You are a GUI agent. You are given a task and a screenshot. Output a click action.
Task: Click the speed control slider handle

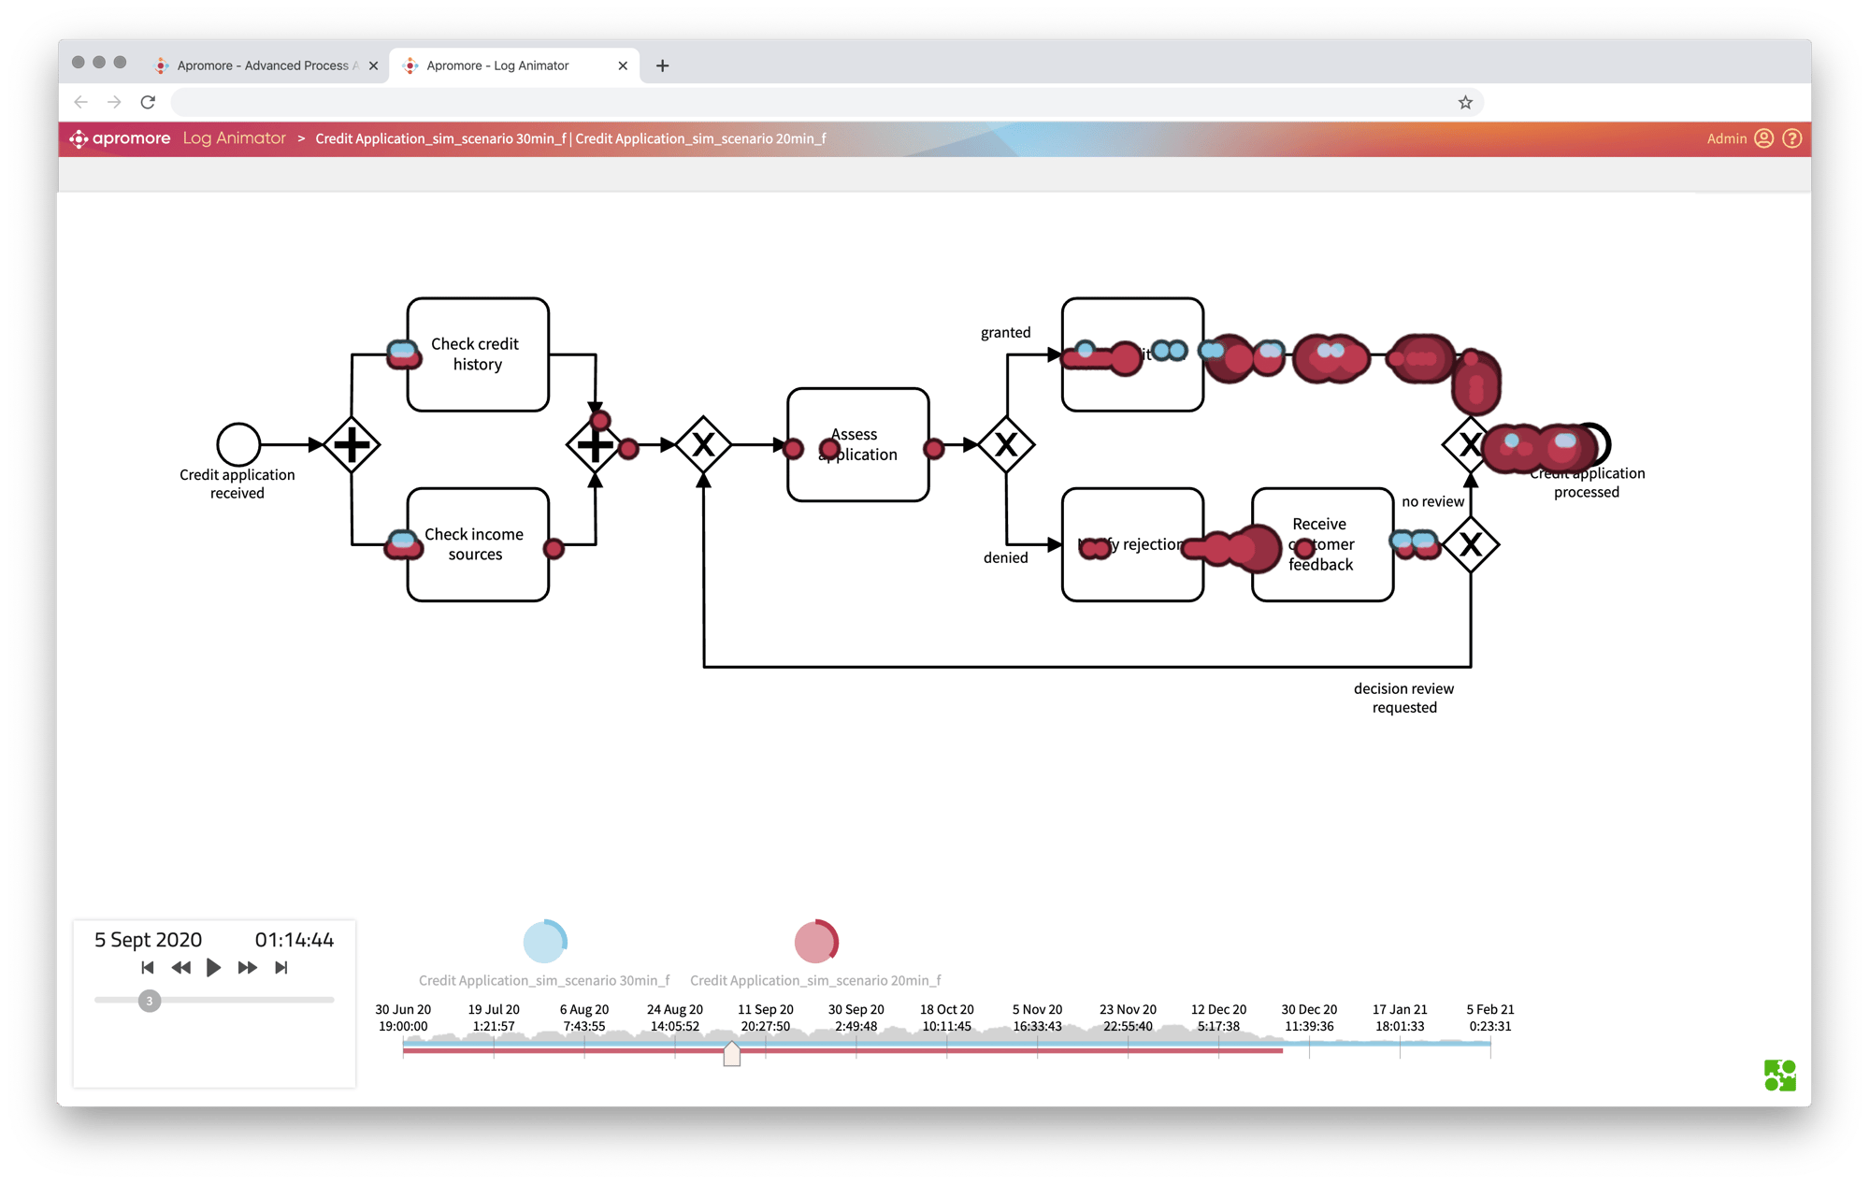tap(147, 1000)
